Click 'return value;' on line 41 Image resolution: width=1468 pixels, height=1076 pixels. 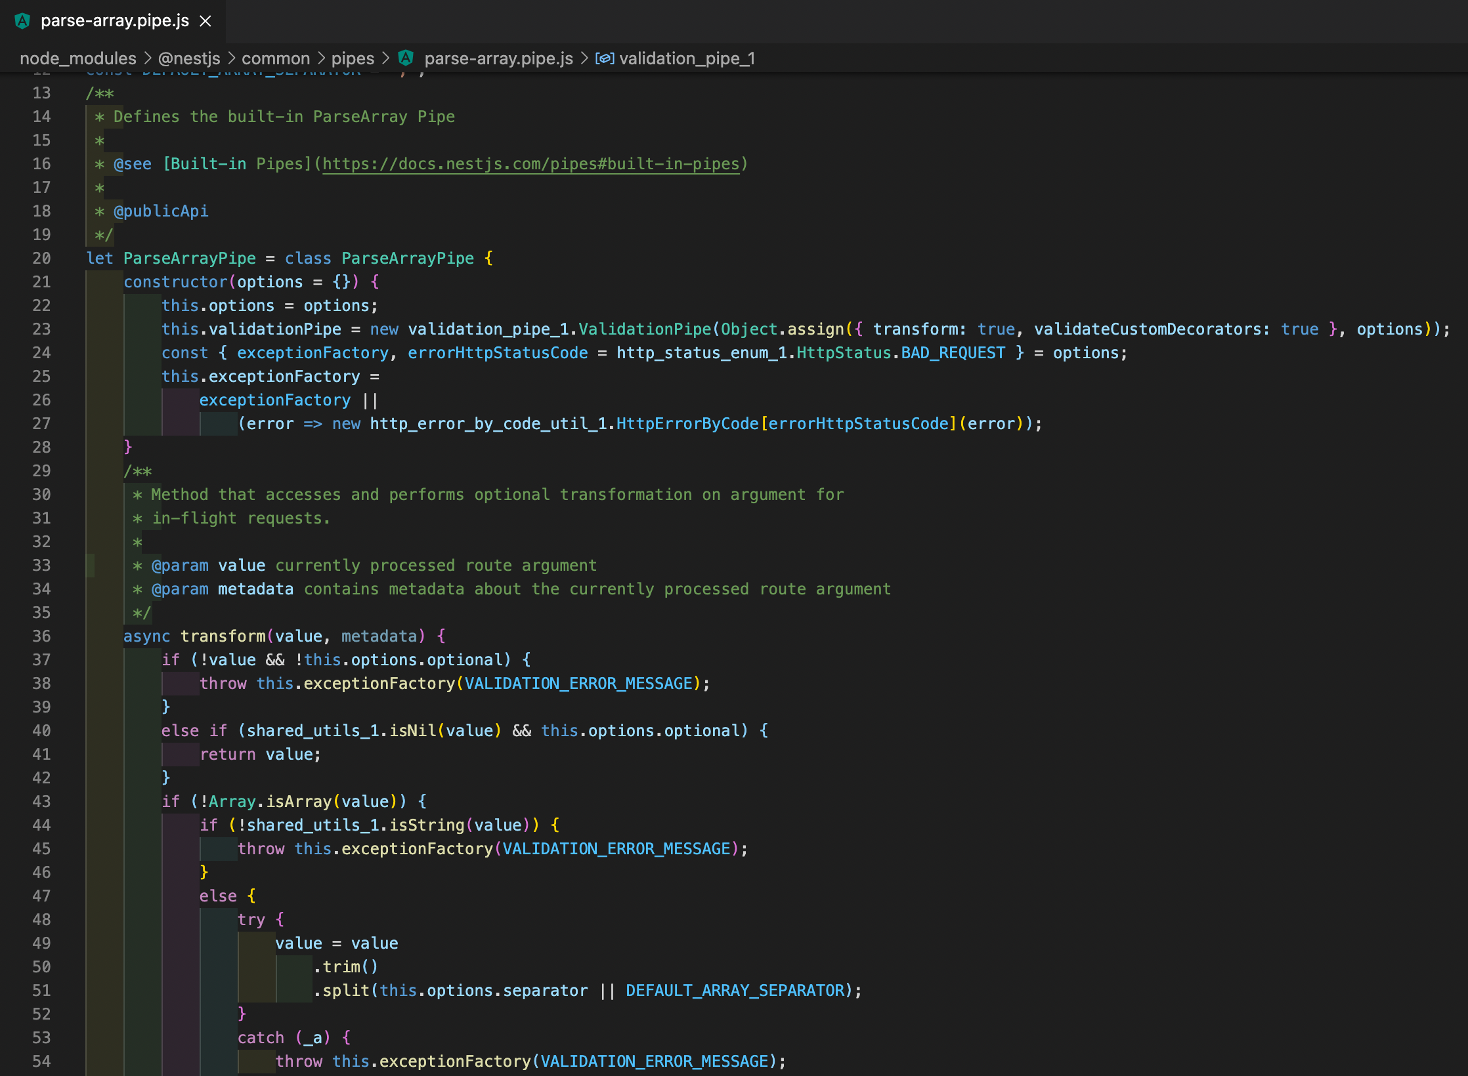pos(261,755)
